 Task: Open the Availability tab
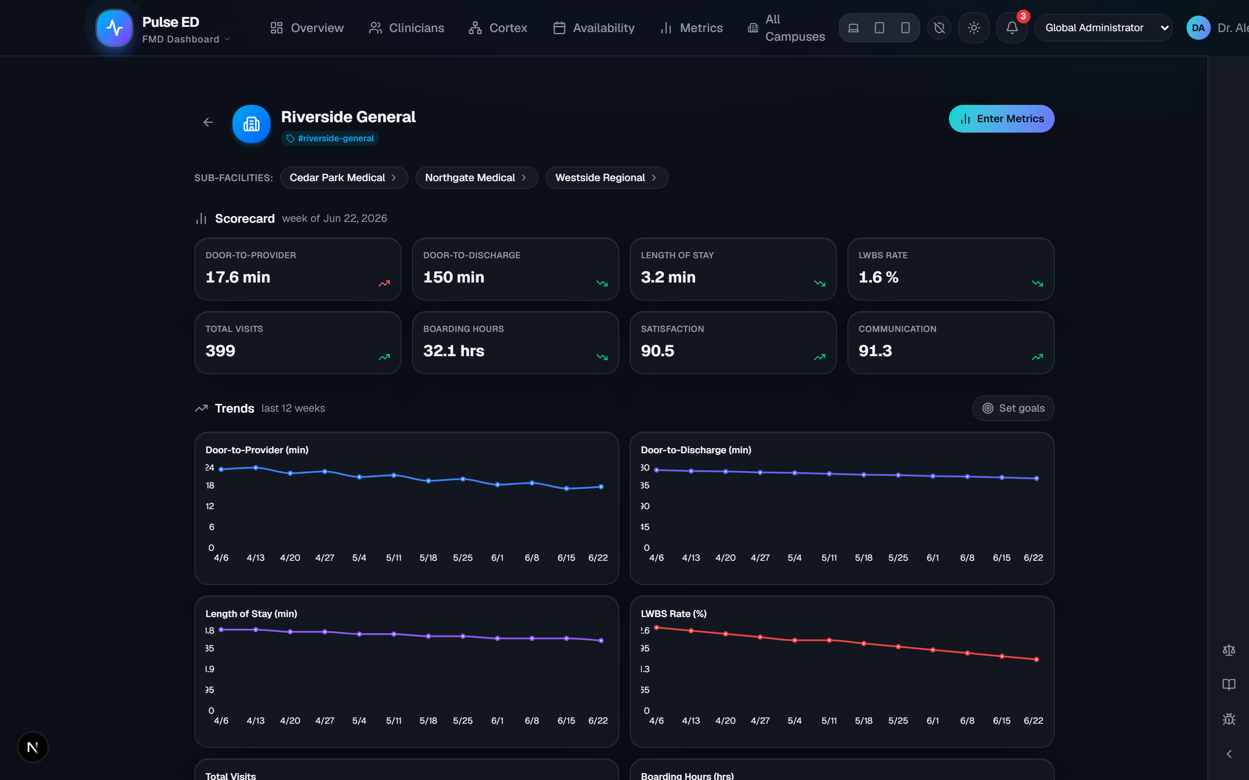(x=594, y=28)
